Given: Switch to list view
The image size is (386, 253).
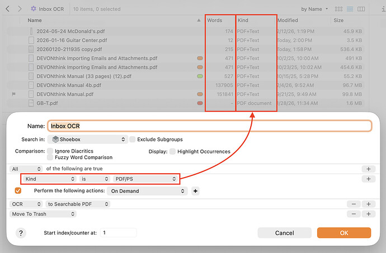Looking at the screenshot, I should point(350,9).
